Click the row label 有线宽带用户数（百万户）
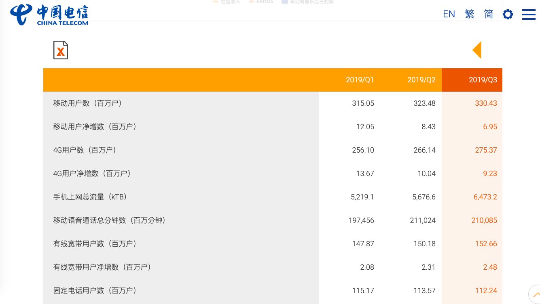Image resolution: width=540 pixels, height=304 pixels. click(95, 244)
